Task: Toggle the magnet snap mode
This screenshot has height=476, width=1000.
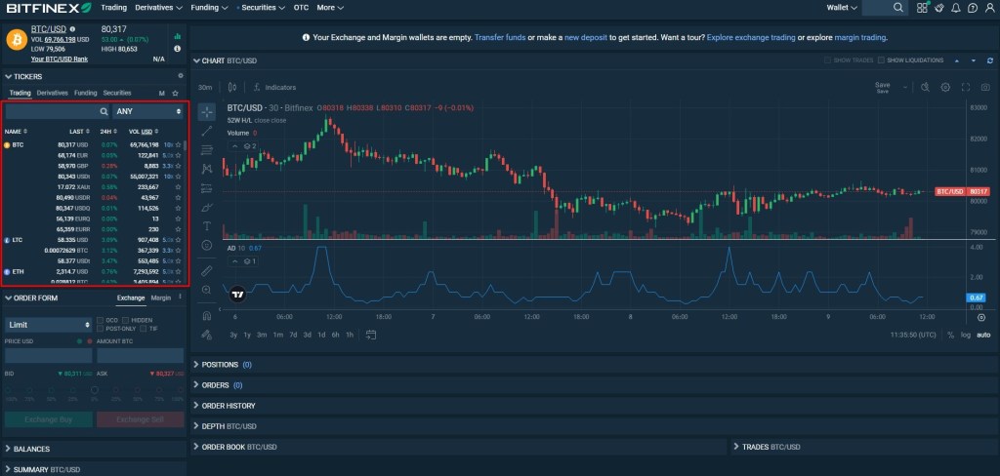Action: tap(207, 315)
